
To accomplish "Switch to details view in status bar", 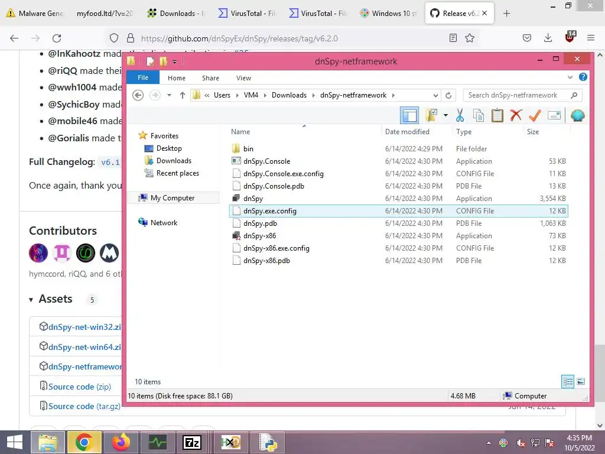I will (568, 382).
